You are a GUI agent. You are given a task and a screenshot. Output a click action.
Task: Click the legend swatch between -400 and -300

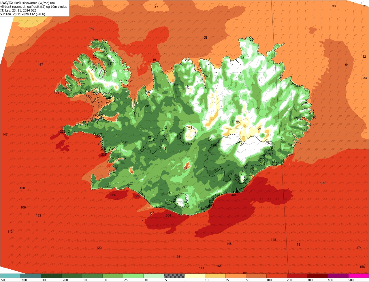(x=31, y=276)
